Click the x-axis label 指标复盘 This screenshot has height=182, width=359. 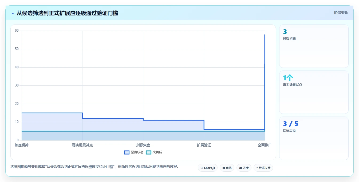pos(143,145)
